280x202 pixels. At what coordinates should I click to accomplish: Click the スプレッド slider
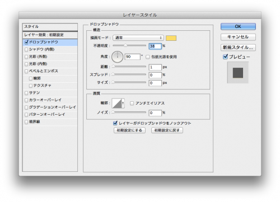click(x=129, y=74)
